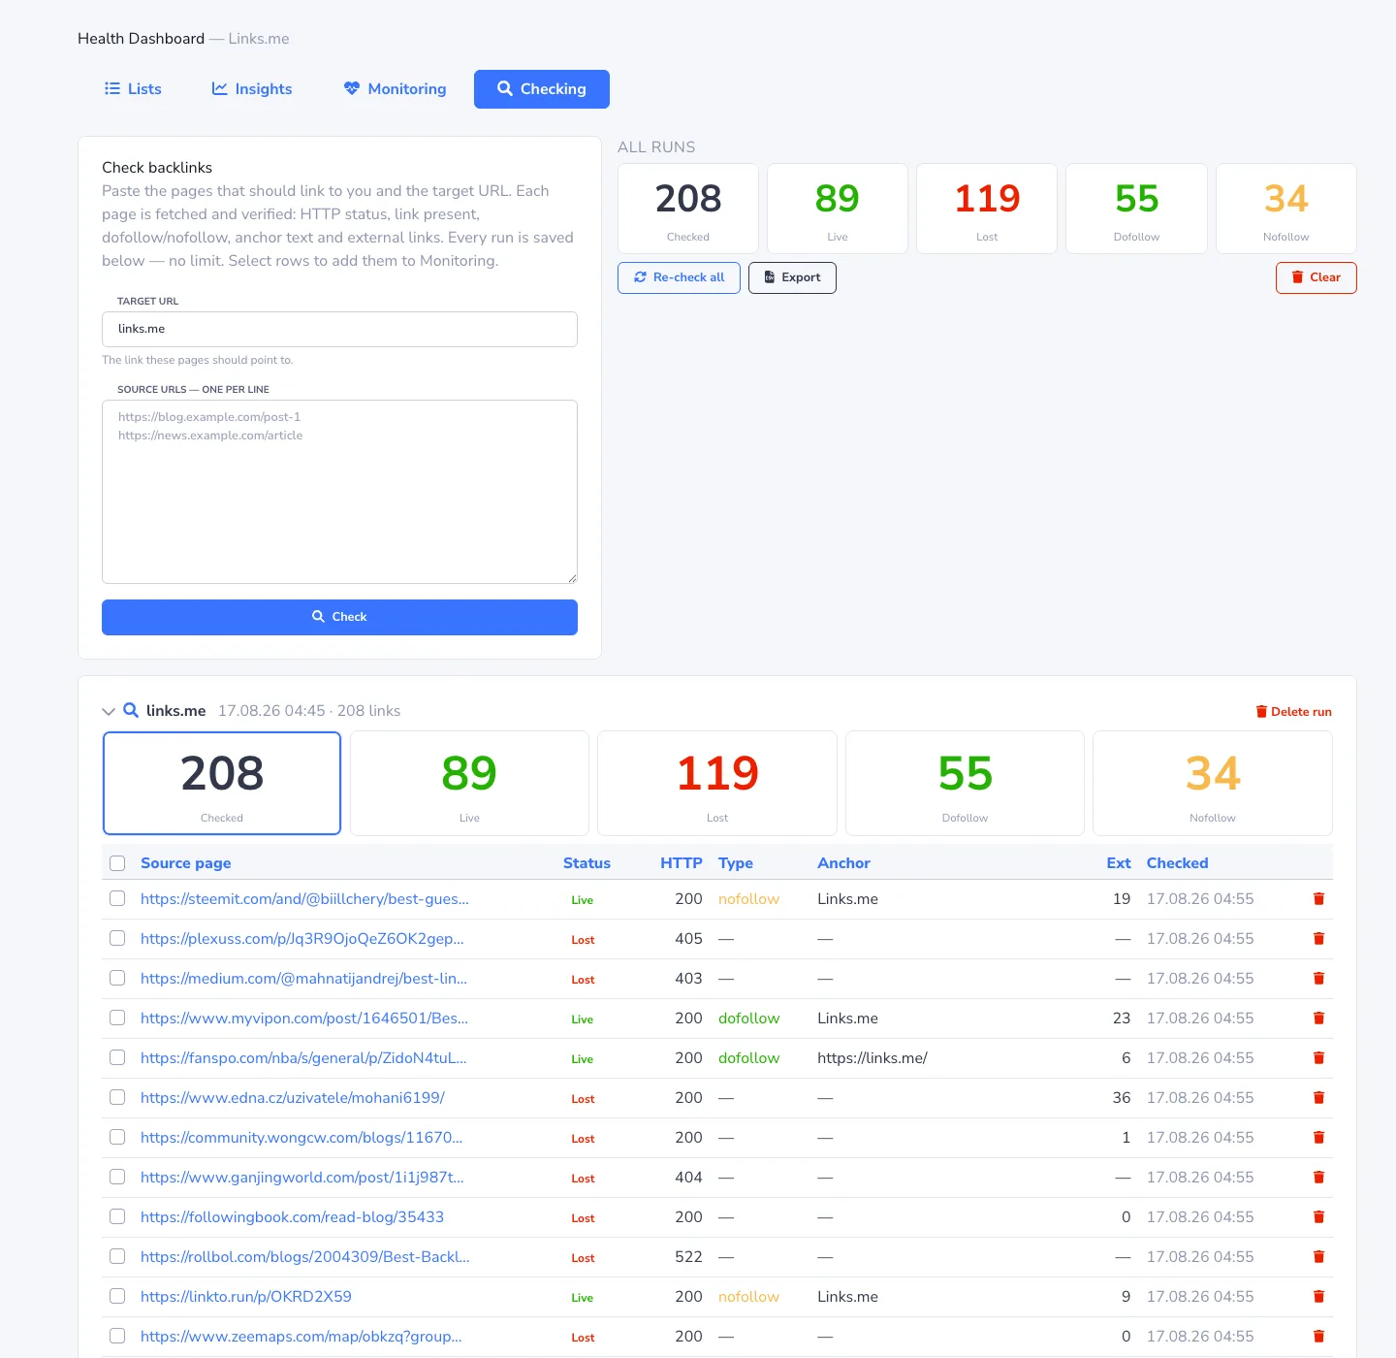This screenshot has width=1396, height=1358.
Task: Delete the steemit.com row via its trash icon
Action: coord(1318,899)
